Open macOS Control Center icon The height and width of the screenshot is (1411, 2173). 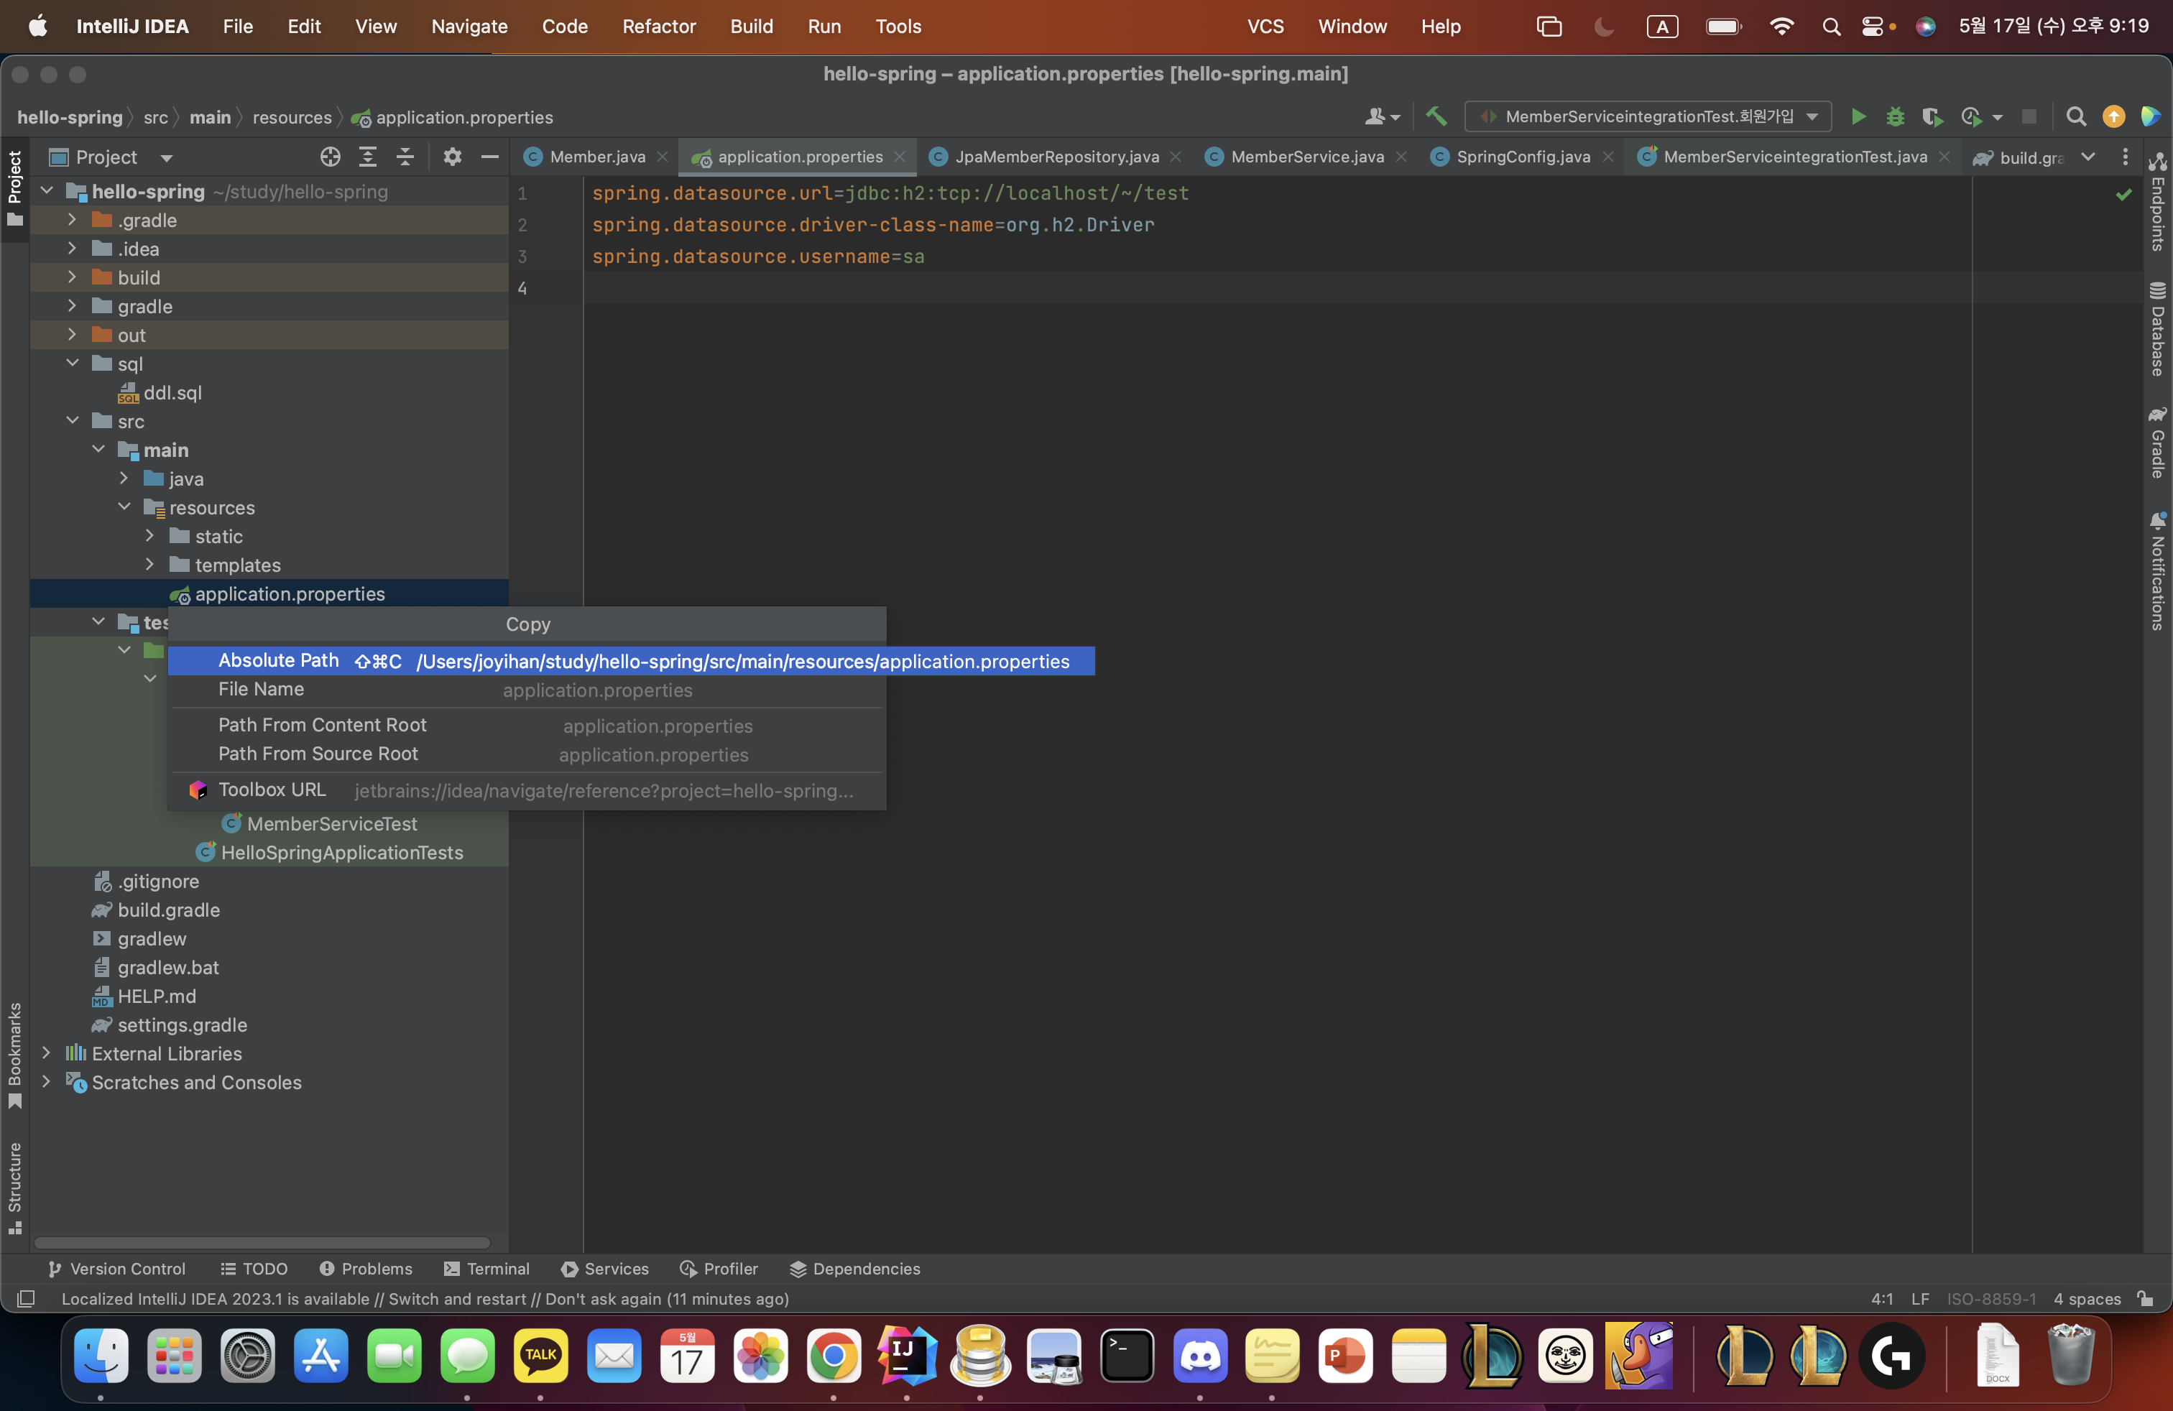1872,27
